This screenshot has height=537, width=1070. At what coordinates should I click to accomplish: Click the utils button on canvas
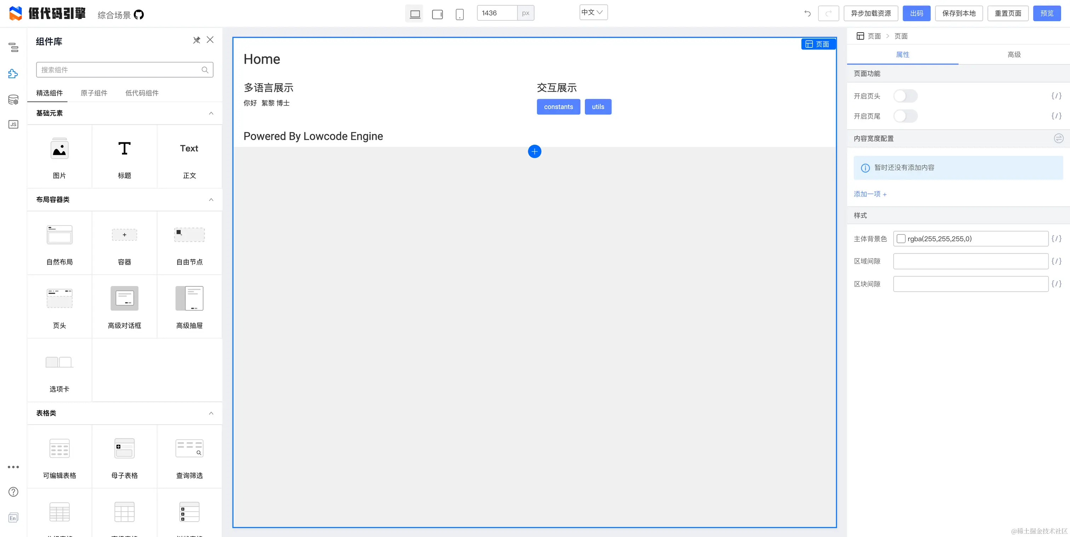pyautogui.click(x=598, y=107)
